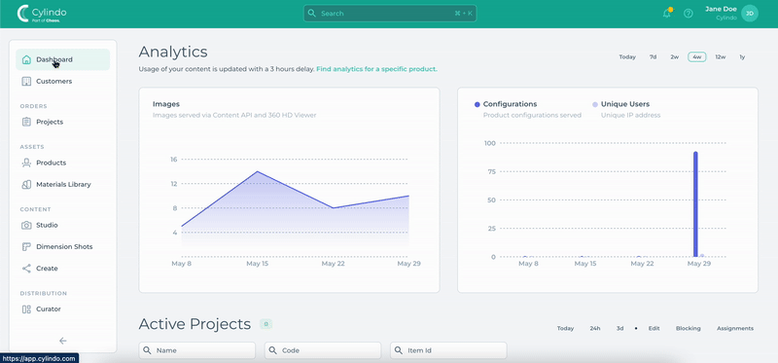Click the magnifier icon in top Search bar

point(312,14)
